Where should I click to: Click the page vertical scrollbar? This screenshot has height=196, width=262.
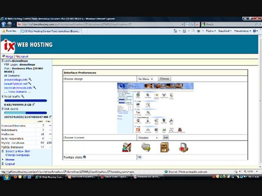pyautogui.click(x=260, y=101)
